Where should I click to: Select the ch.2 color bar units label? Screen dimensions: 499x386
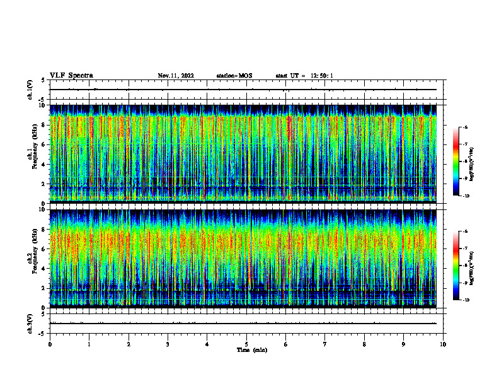[472, 268]
